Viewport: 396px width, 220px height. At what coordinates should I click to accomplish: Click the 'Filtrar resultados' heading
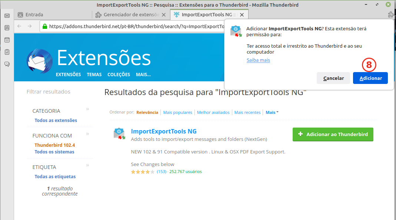[49, 92]
